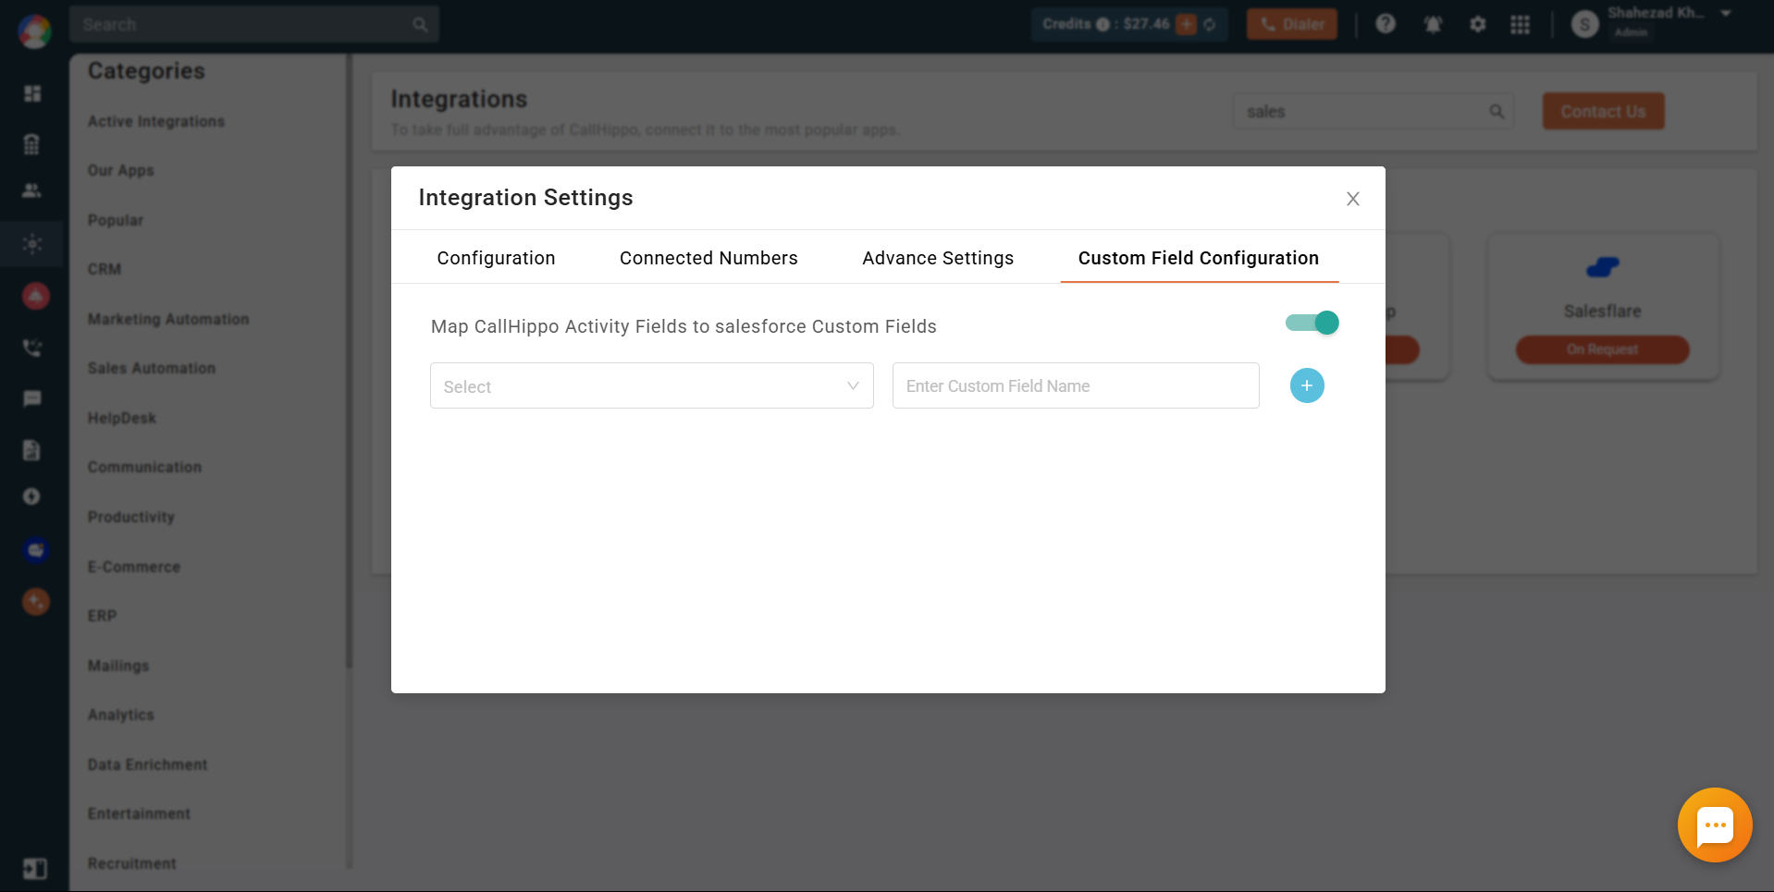Open the integrations icon in sidebar
Viewport: 1774px width, 892px height.
(x=32, y=244)
